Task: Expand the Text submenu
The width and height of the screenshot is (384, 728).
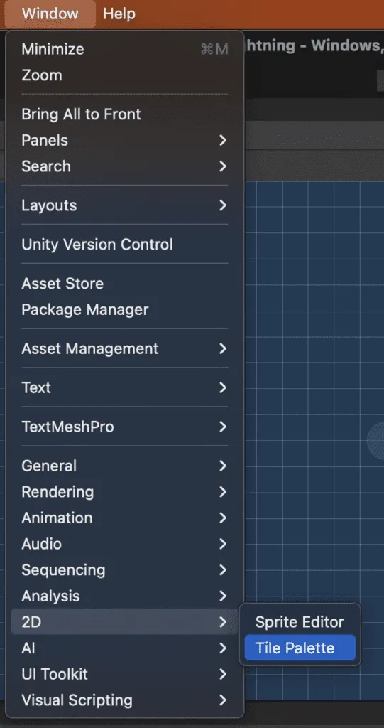Action: (124, 387)
